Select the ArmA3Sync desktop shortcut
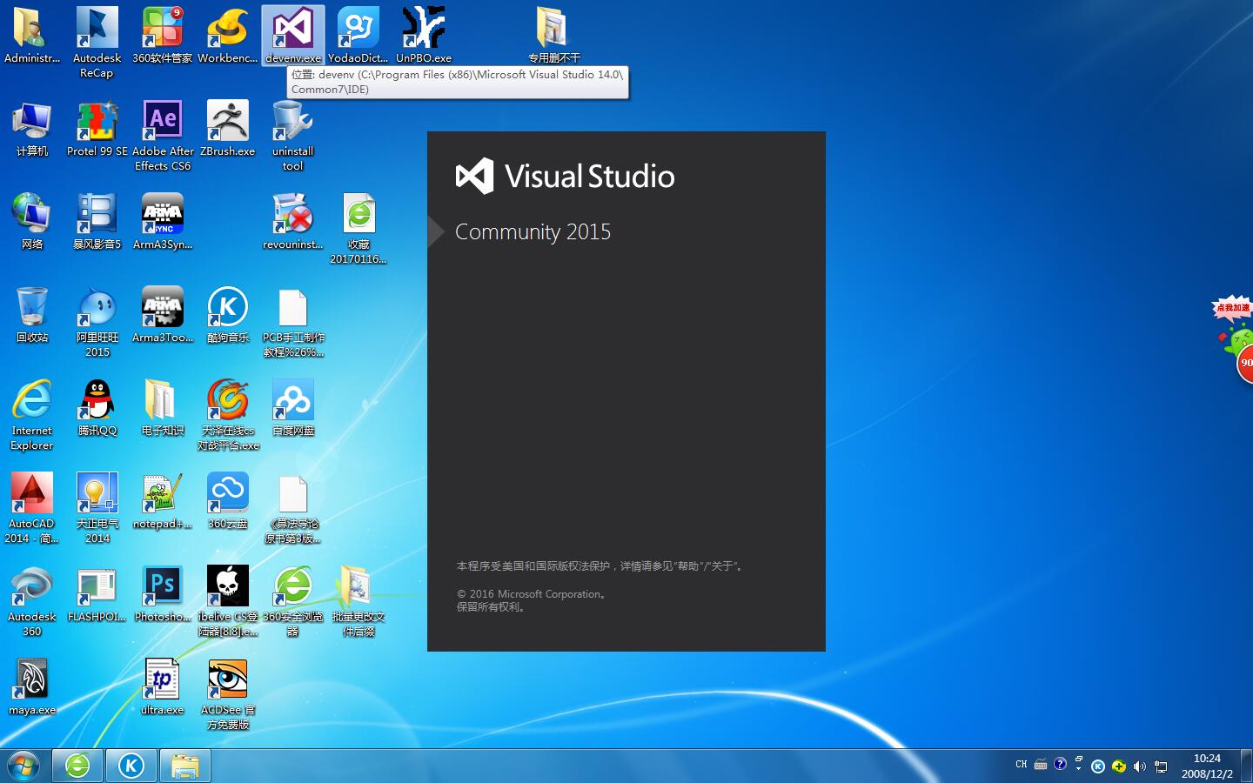Viewport: 1253px width, 783px height. tap(163, 222)
